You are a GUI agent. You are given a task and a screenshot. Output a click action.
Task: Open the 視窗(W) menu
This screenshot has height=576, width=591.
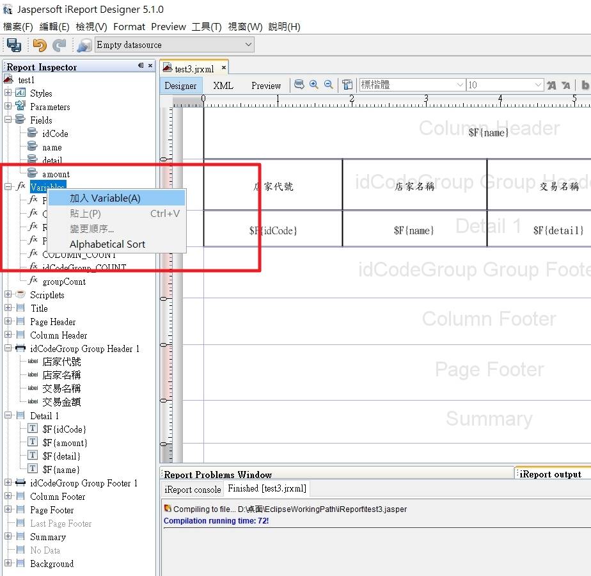click(x=245, y=27)
